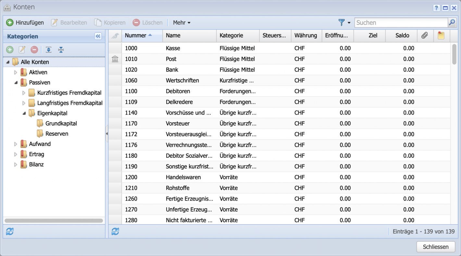Click the Hinzufügen button
Image resolution: width=461 pixels, height=256 pixels.
(26, 22)
